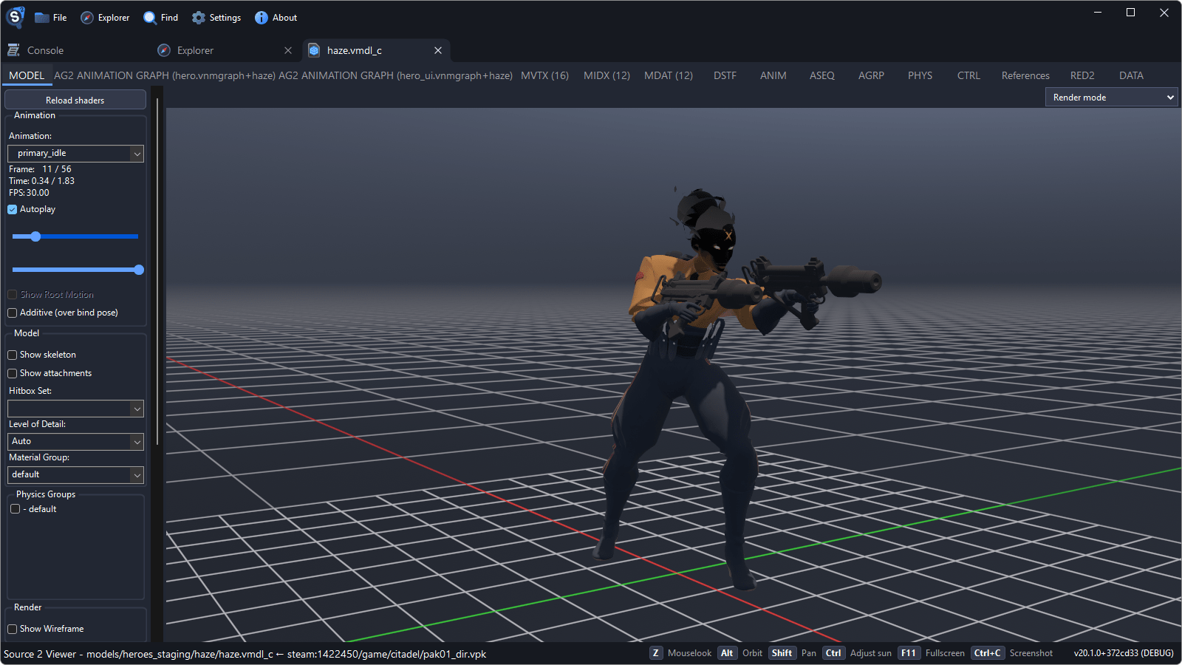Click the animation frame slider thumb
The width and height of the screenshot is (1182, 665).
click(x=35, y=236)
